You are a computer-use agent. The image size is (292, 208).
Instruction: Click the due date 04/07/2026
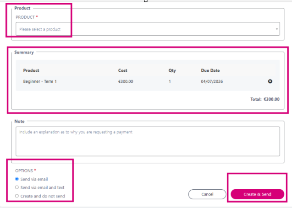pos(212,81)
